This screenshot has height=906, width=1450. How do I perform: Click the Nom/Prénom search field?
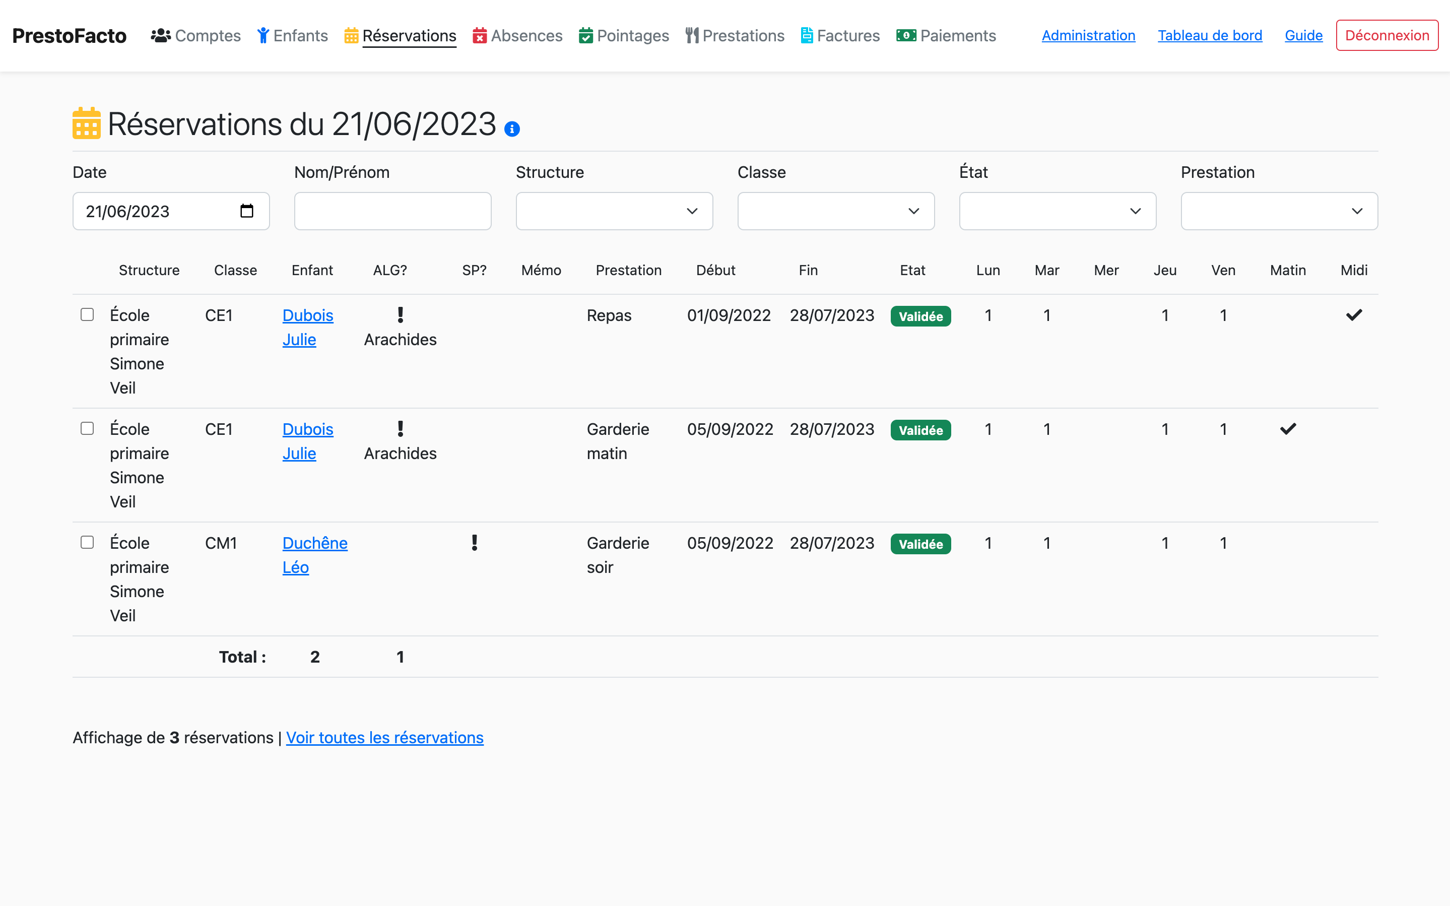pos(392,211)
